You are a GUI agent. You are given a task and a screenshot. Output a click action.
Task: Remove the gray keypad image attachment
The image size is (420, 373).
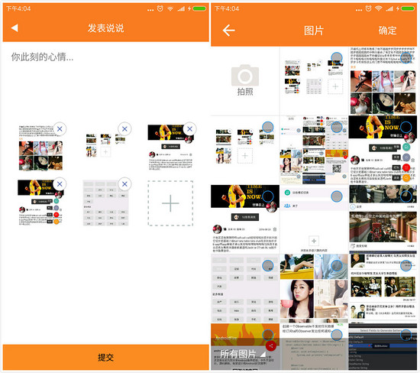click(x=124, y=184)
